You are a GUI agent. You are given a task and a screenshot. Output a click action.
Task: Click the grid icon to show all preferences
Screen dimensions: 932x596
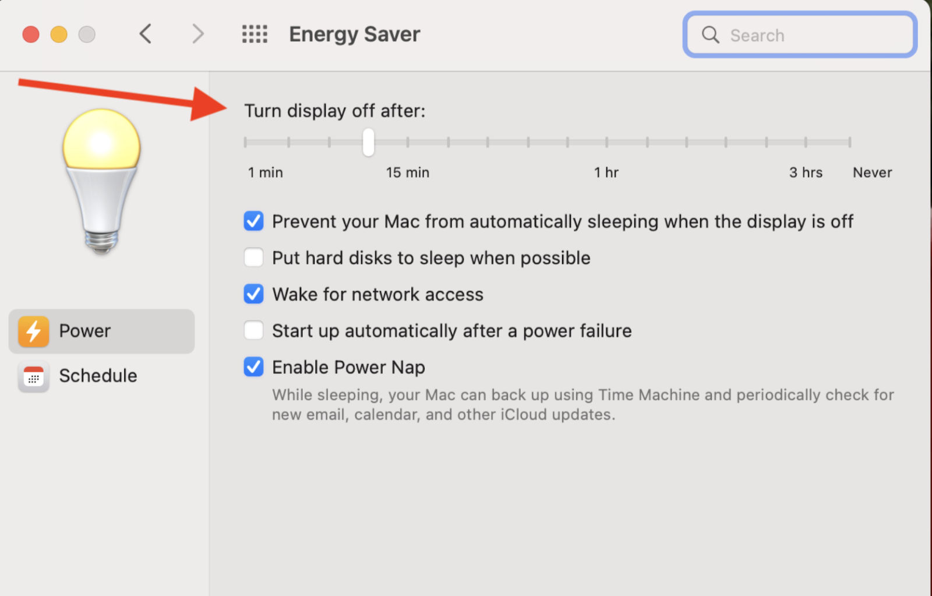pyautogui.click(x=254, y=34)
